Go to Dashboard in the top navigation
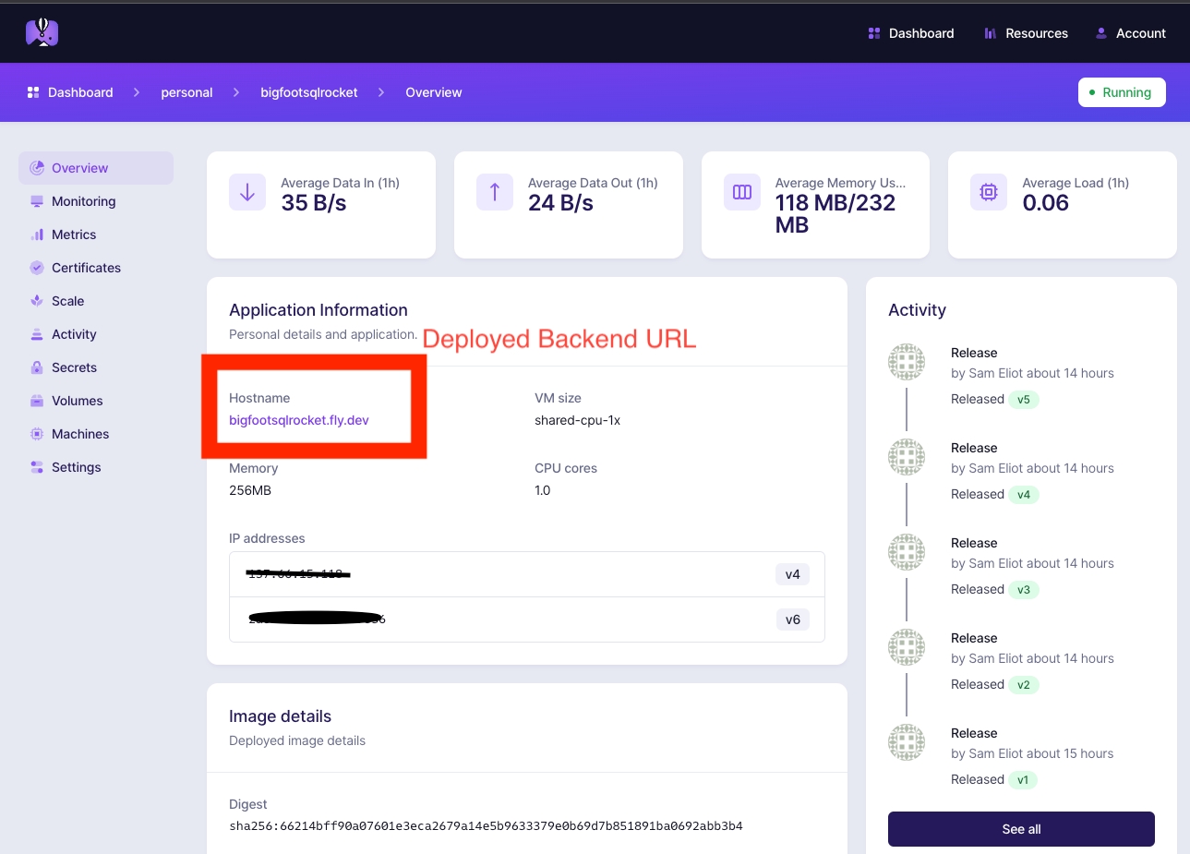The image size is (1190, 854). coord(911,33)
